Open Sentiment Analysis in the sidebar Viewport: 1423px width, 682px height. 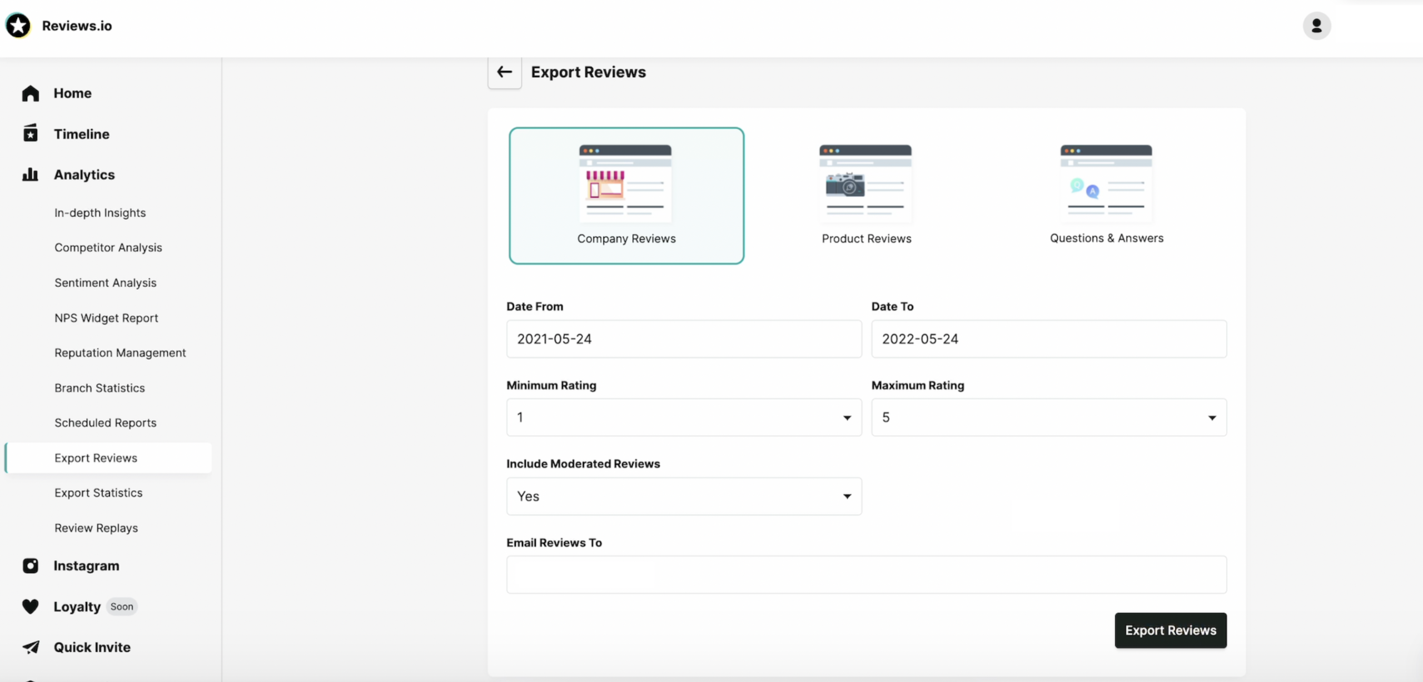click(x=106, y=283)
